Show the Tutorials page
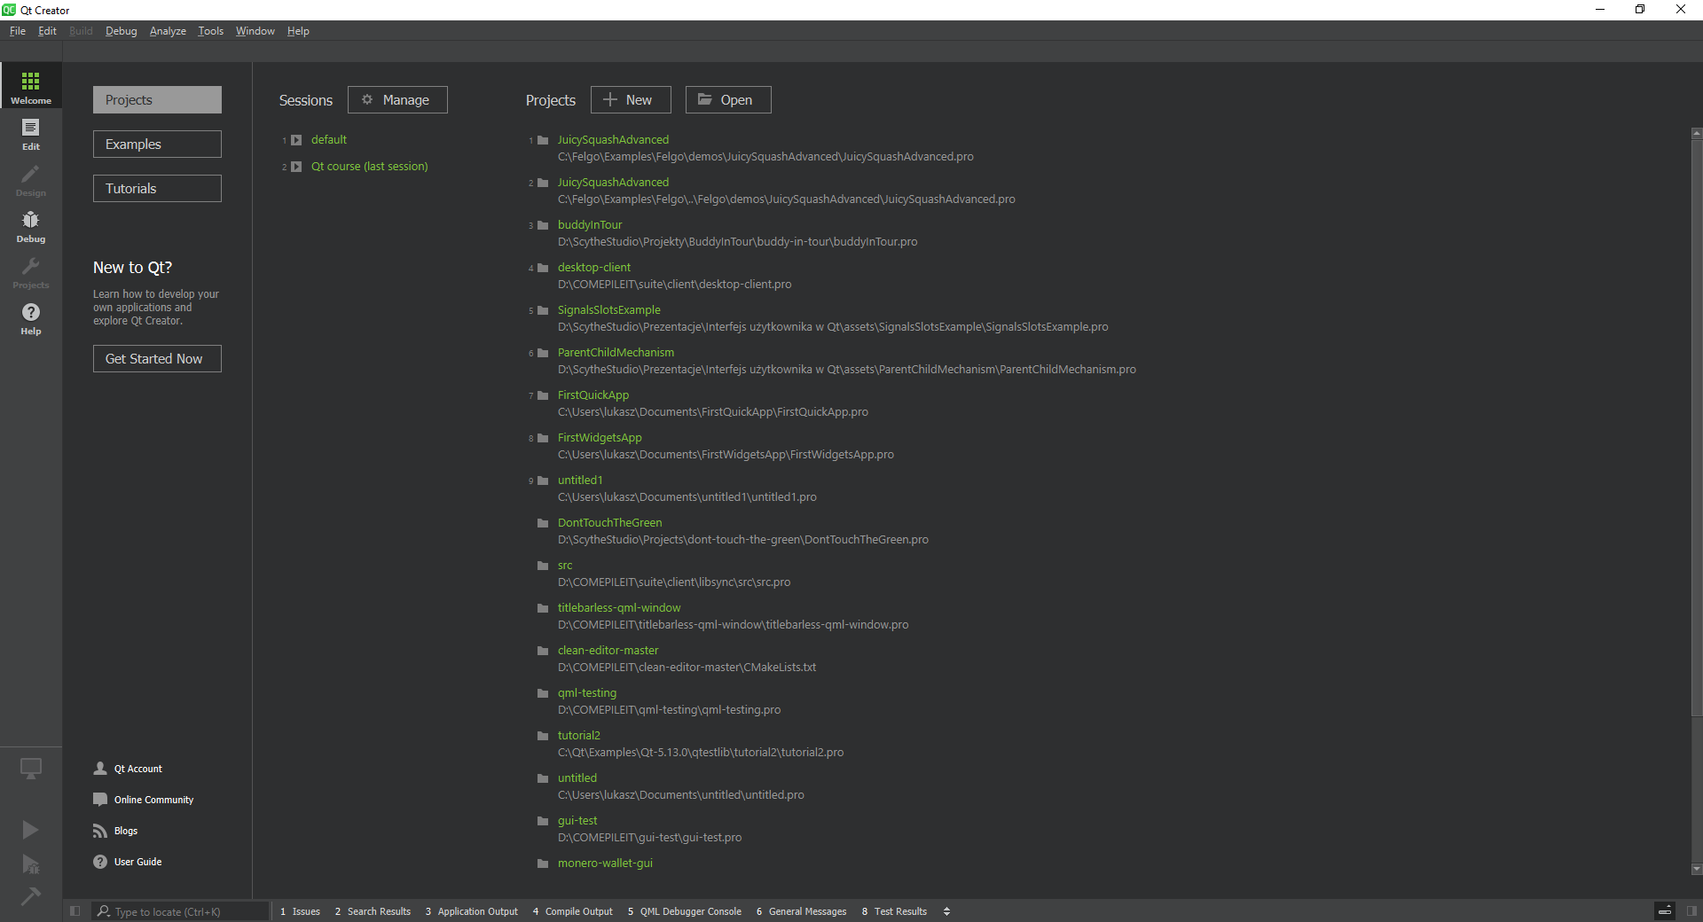 point(157,189)
